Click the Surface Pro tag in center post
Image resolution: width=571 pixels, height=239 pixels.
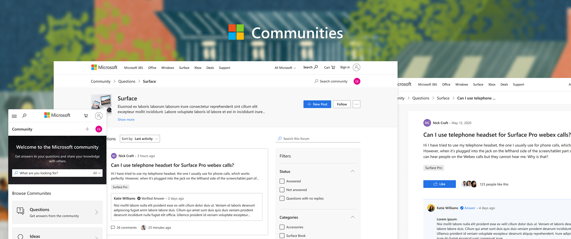pos(120,187)
